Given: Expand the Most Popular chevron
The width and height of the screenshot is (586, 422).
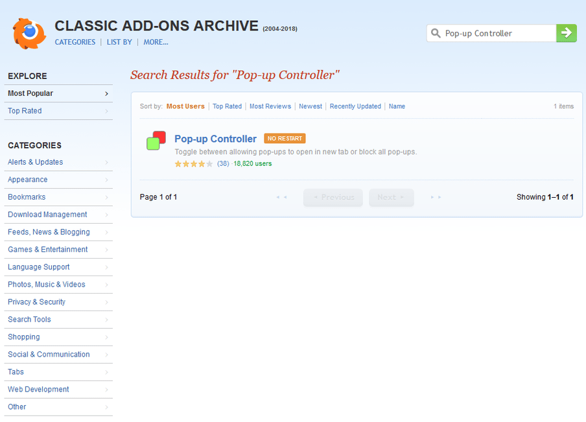Looking at the screenshot, I should click(106, 93).
